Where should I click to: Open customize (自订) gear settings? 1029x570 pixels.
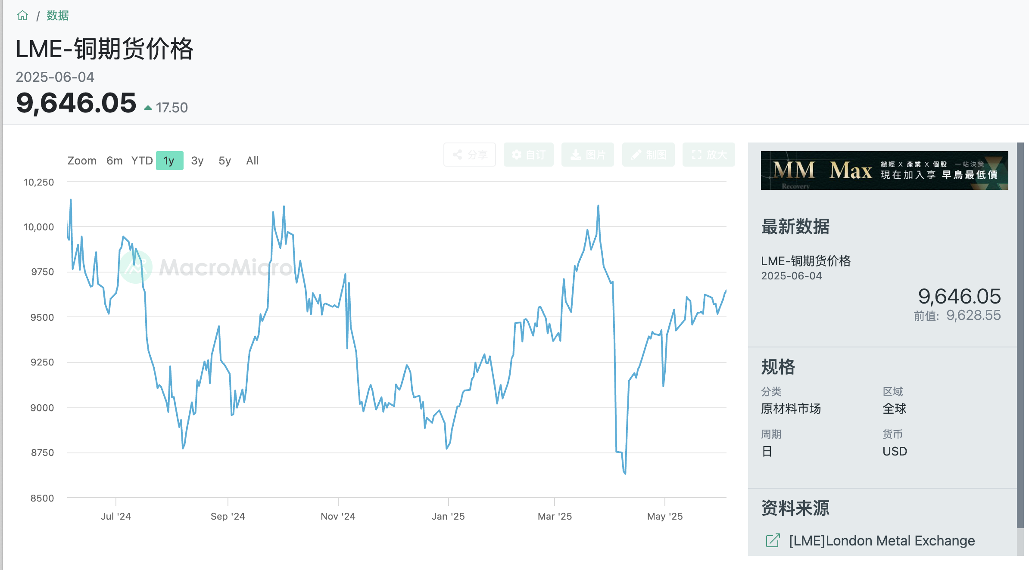(x=528, y=155)
